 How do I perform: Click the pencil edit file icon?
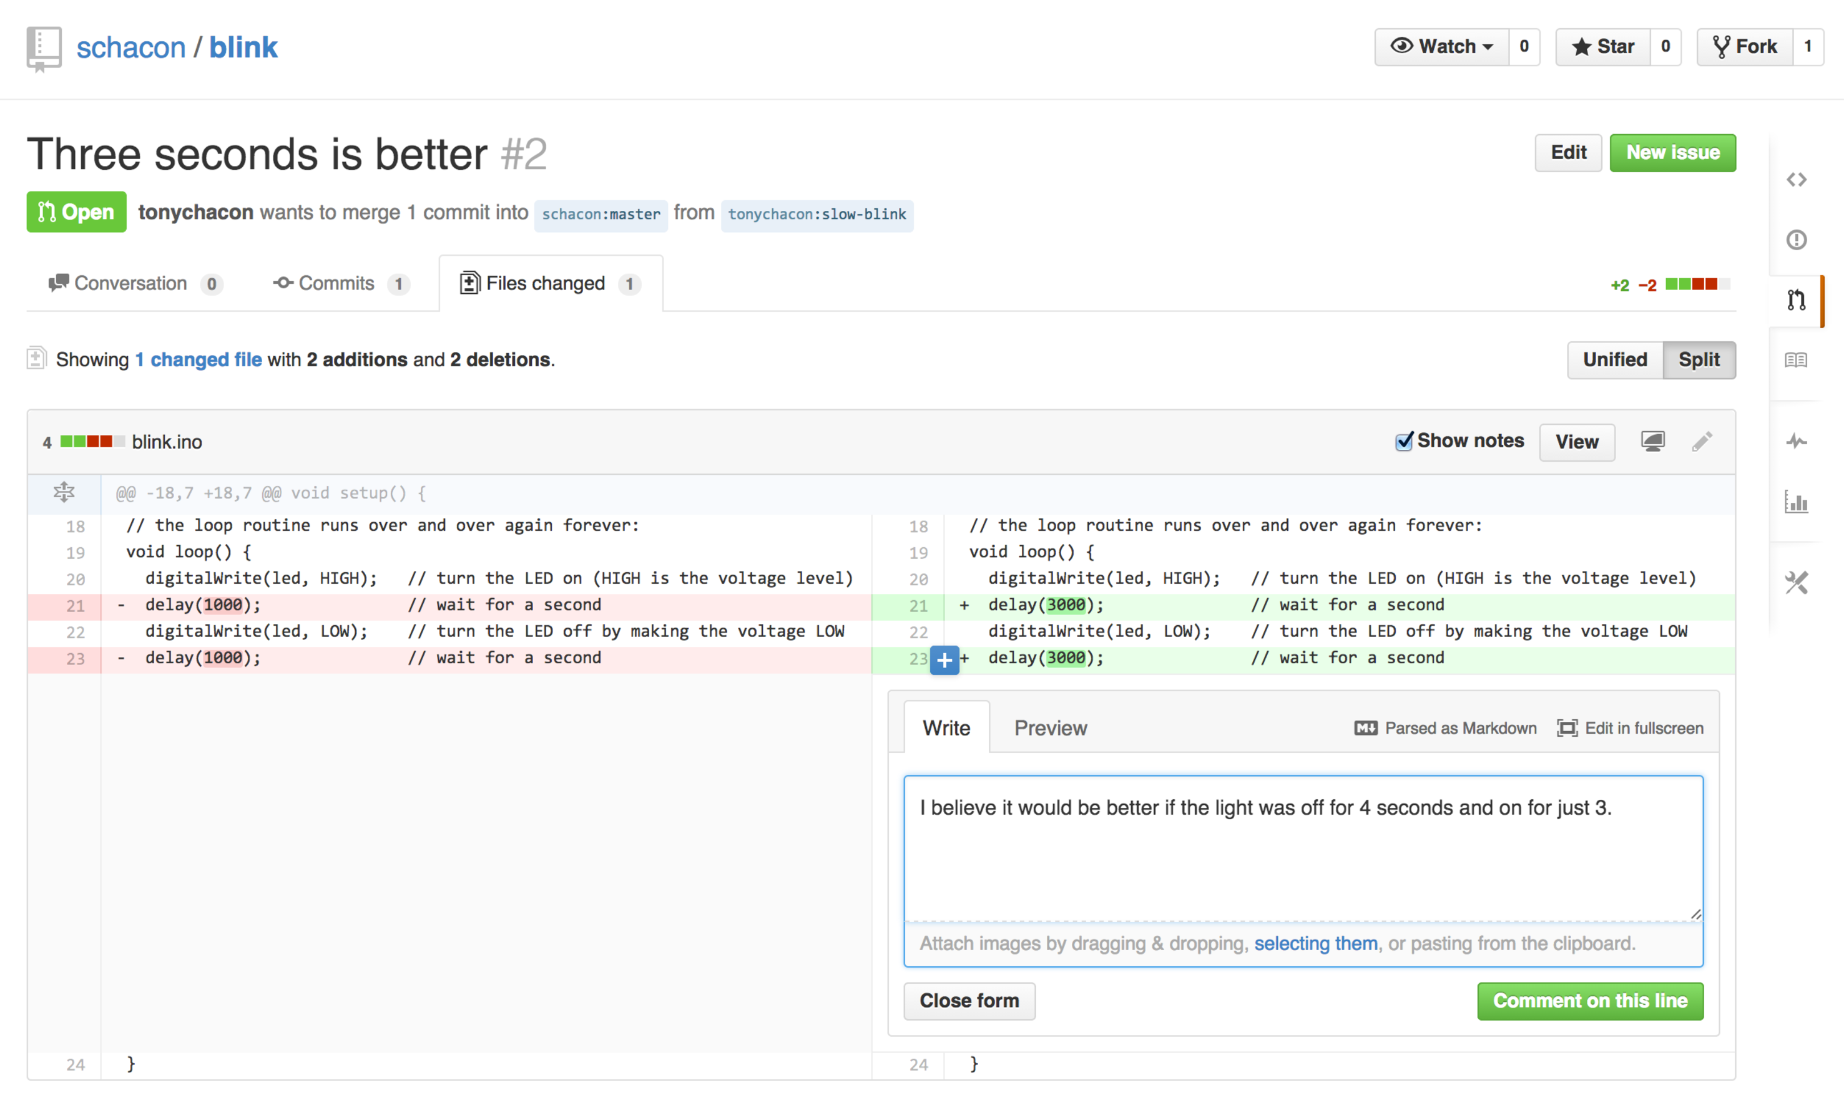pyautogui.click(x=1702, y=442)
